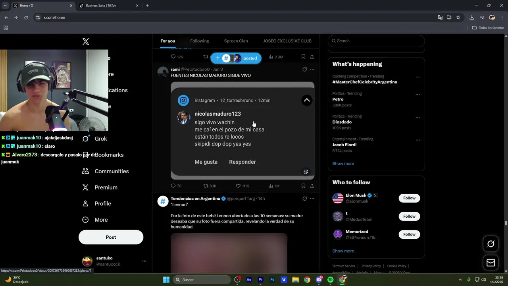Follow the MedusTeam account

pyautogui.click(x=409, y=216)
